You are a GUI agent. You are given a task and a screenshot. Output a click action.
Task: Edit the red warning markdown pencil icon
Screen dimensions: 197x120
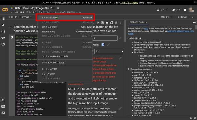120,58
